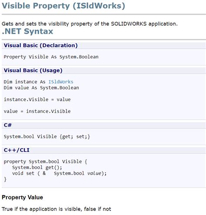Click 'True if the application is visible' text
Screen dimensions: 206x215
click(42, 209)
